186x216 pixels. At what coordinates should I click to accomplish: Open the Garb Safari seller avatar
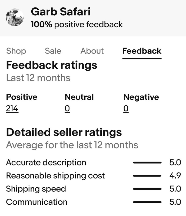(15, 17)
